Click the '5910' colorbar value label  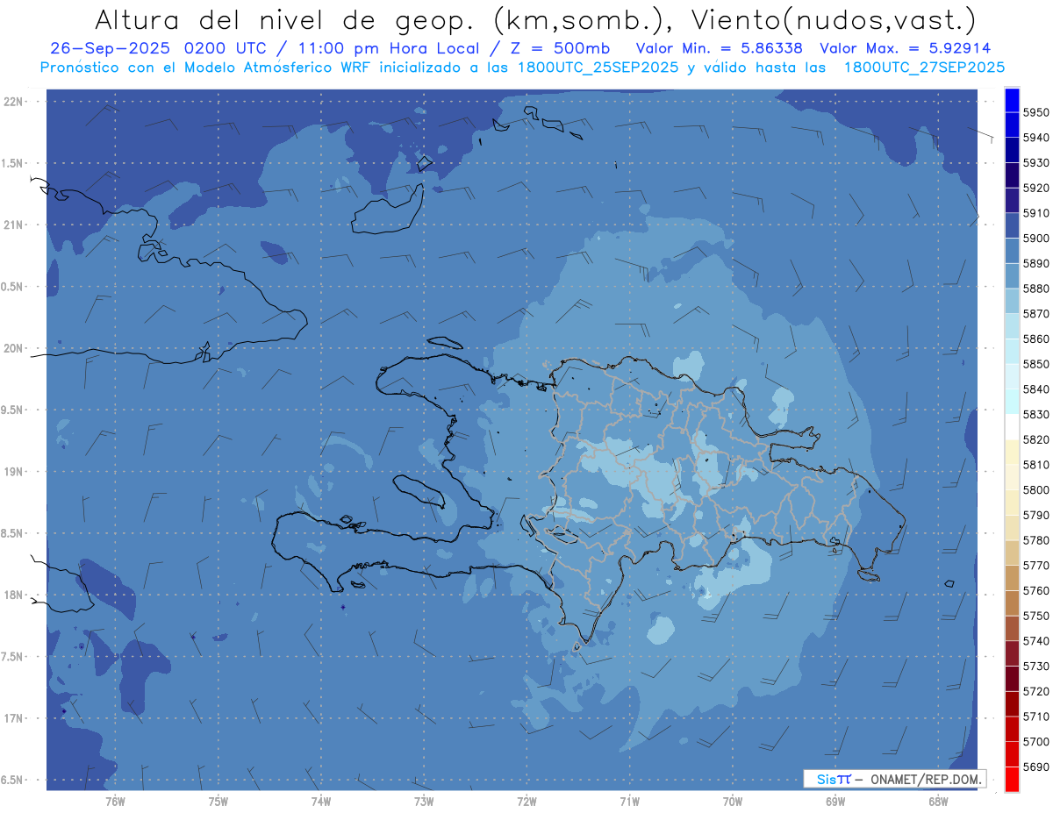pyautogui.click(x=1035, y=213)
